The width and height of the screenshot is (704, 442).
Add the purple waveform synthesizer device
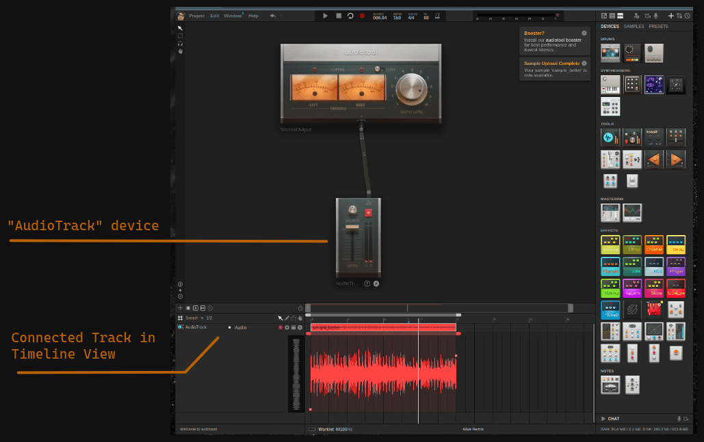[x=654, y=85]
